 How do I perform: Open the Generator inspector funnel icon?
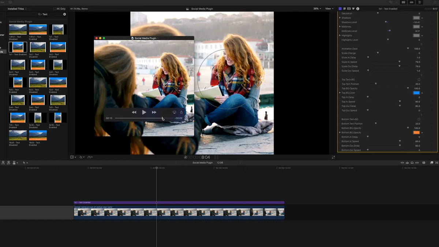point(353,8)
